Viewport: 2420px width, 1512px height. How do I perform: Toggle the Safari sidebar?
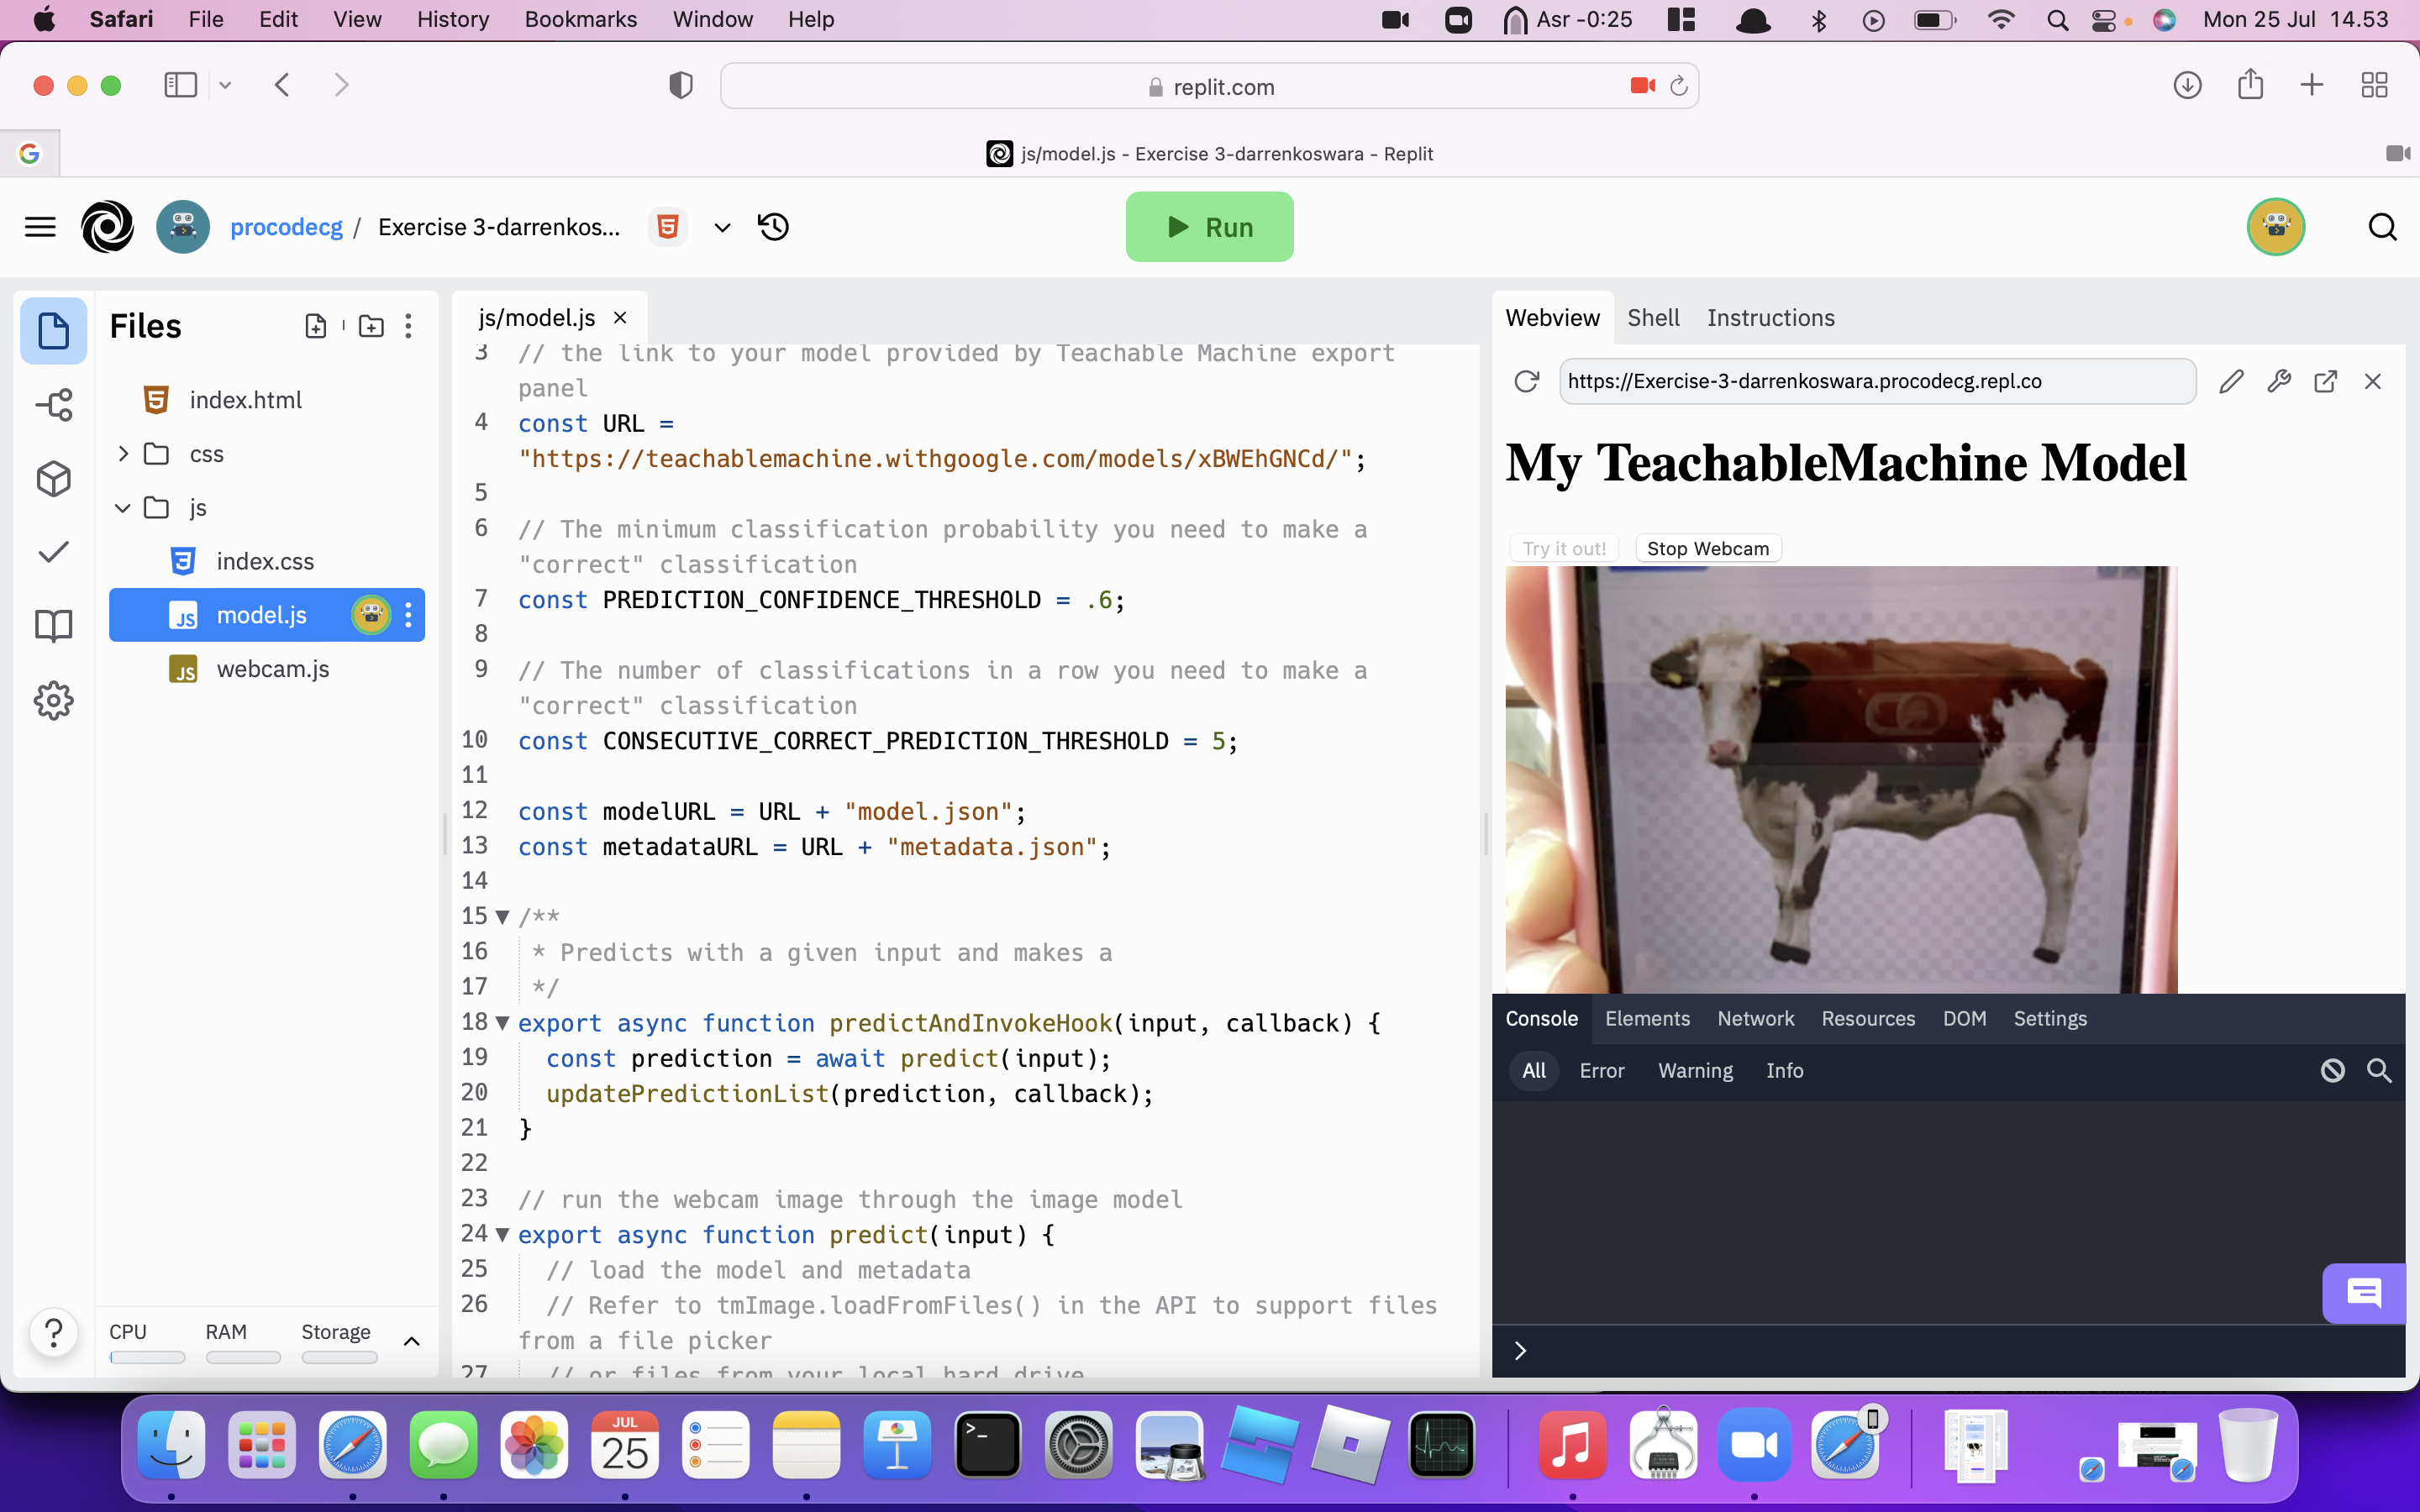pos(180,85)
